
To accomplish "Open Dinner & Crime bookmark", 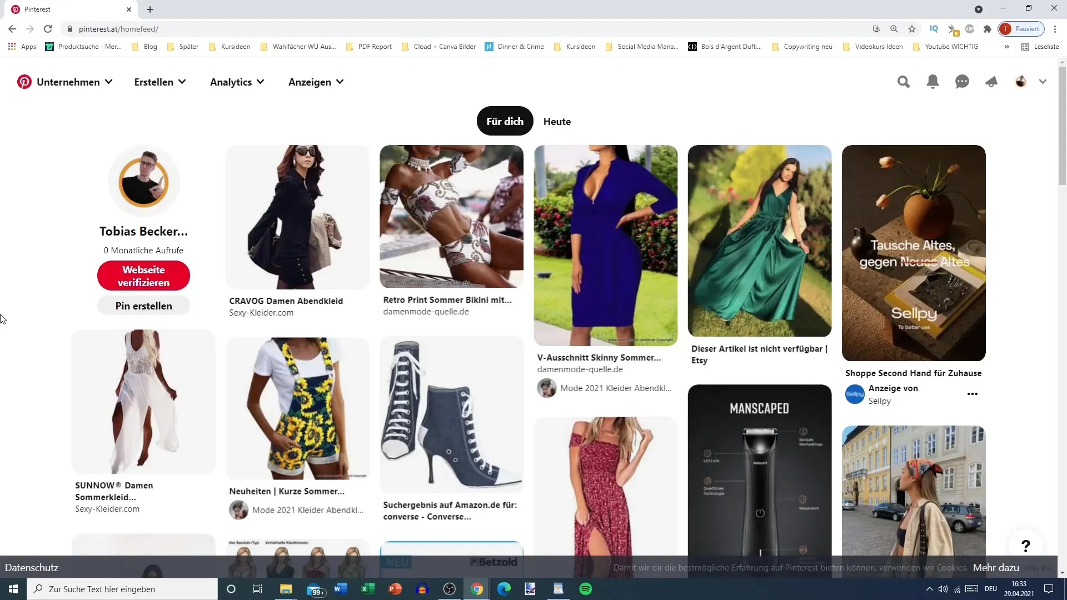I will (515, 47).
